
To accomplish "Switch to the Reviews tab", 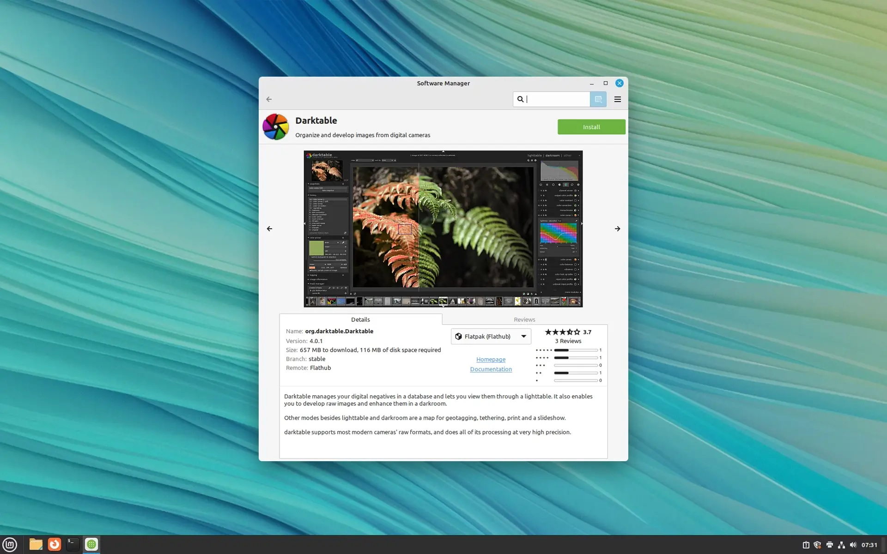I will pyautogui.click(x=524, y=319).
